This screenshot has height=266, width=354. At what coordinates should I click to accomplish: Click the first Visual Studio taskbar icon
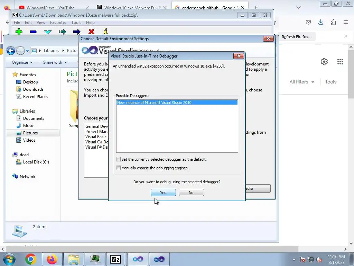click(138, 259)
